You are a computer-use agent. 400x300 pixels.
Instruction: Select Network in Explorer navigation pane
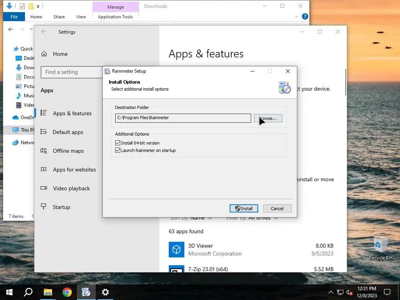point(23,142)
